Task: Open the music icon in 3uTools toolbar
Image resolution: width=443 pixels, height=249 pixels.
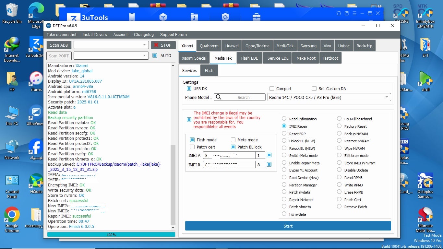Action: tap(194, 17)
